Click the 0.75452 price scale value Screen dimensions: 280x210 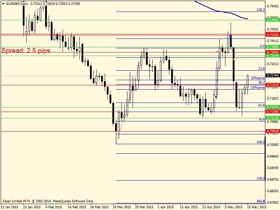point(273,6)
